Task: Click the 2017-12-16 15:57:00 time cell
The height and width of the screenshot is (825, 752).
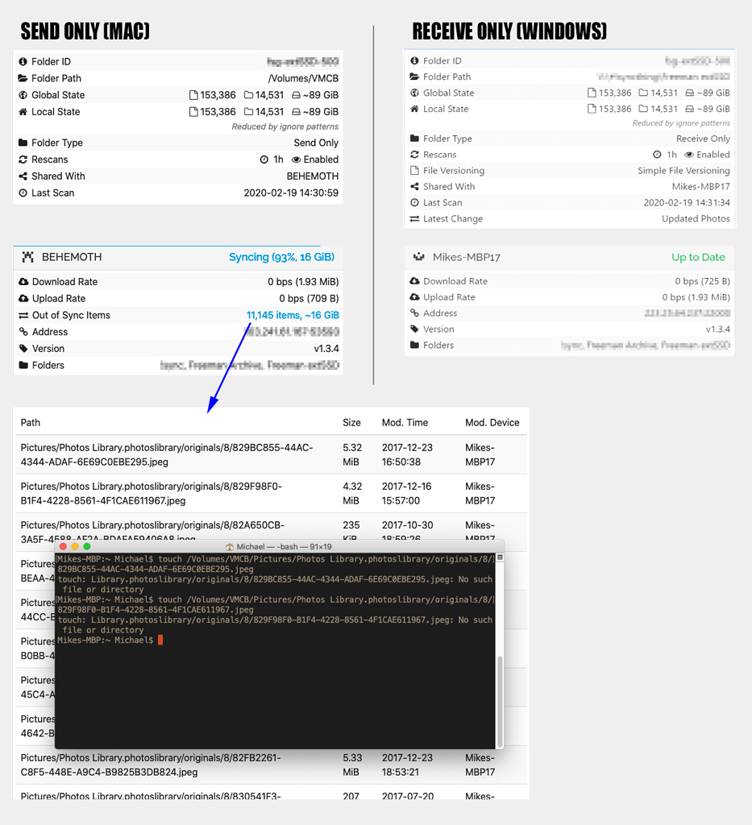Action: point(406,494)
